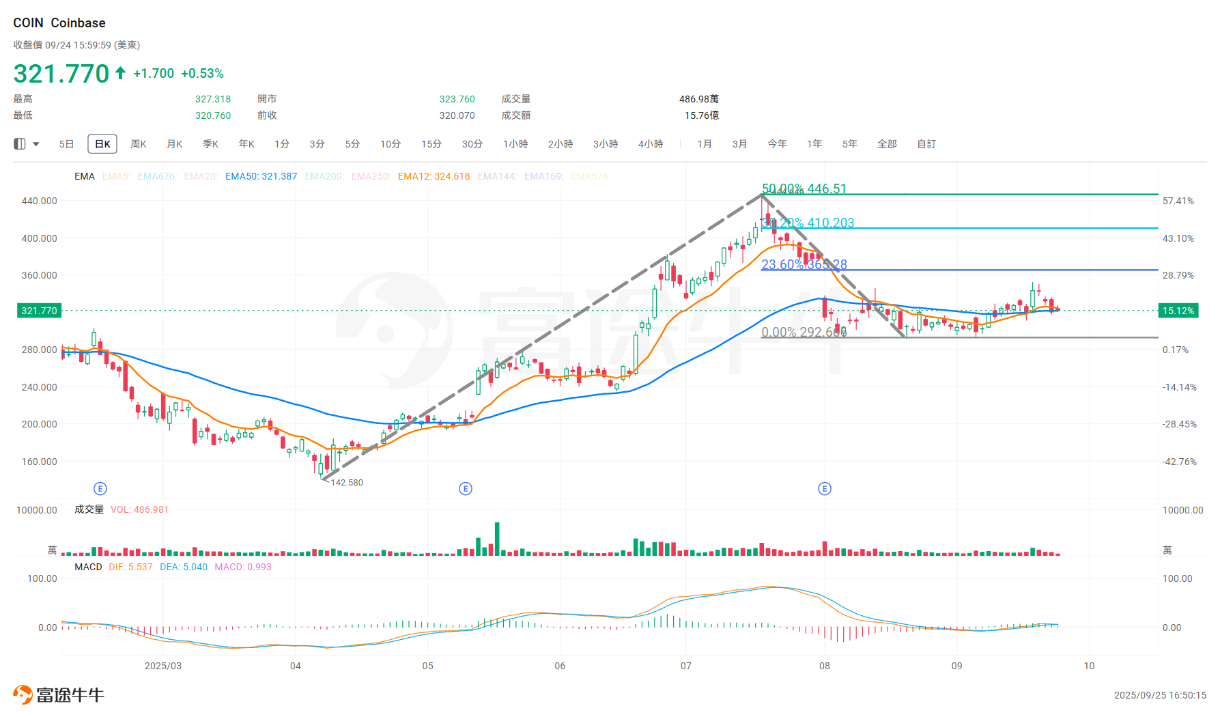Click the earnings E marker under May candles
The image size is (1220, 717).
(466, 488)
